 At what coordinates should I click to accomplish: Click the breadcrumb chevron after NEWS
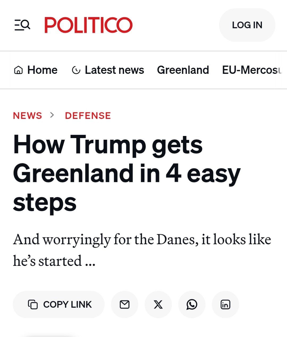[52, 115]
